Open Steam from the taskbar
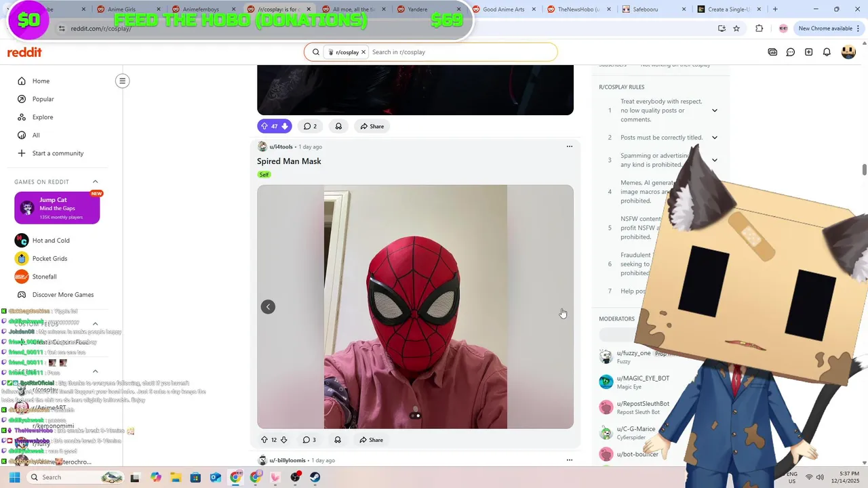 (x=315, y=477)
